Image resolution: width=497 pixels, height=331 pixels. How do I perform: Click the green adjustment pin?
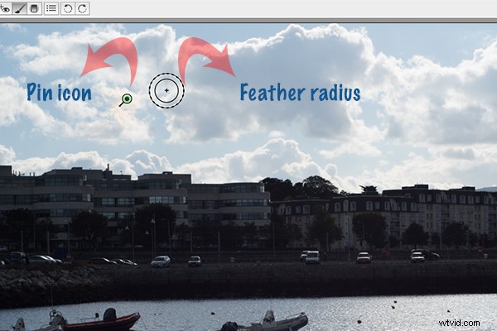pyautogui.click(x=126, y=99)
